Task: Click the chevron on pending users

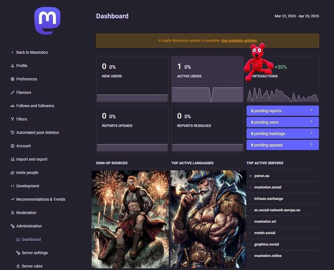Action: coord(311,121)
